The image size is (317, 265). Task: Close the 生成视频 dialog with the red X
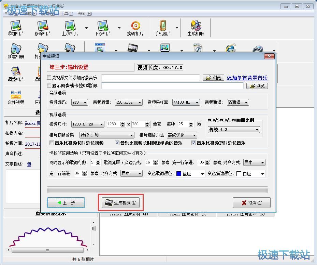tap(269, 56)
